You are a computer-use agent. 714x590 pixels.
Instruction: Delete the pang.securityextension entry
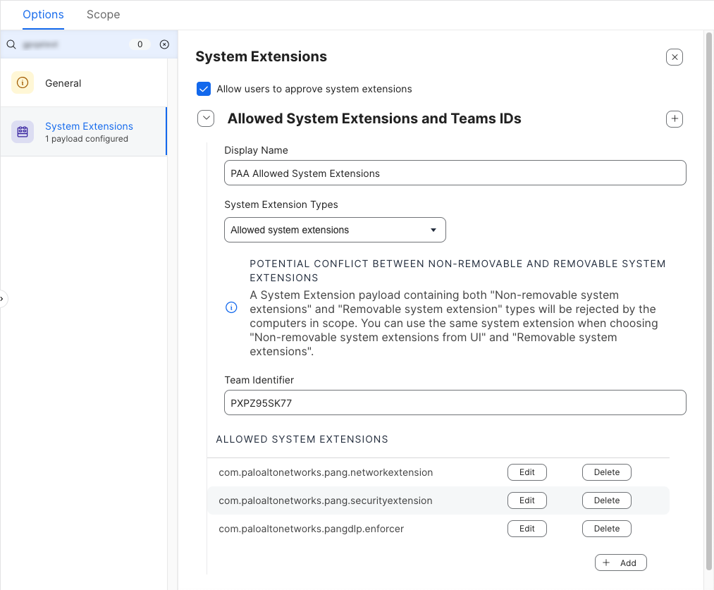click(606, 500)
